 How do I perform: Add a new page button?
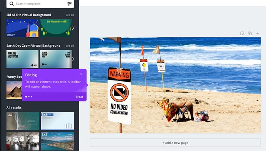[175, 143]
